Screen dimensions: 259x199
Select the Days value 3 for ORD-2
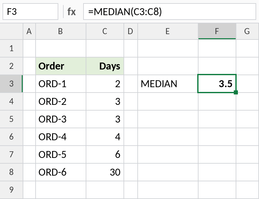pos(105,101)
